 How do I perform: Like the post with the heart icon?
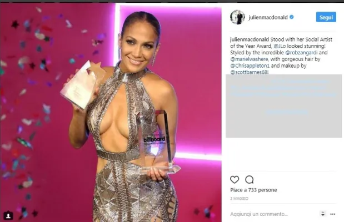235,180
